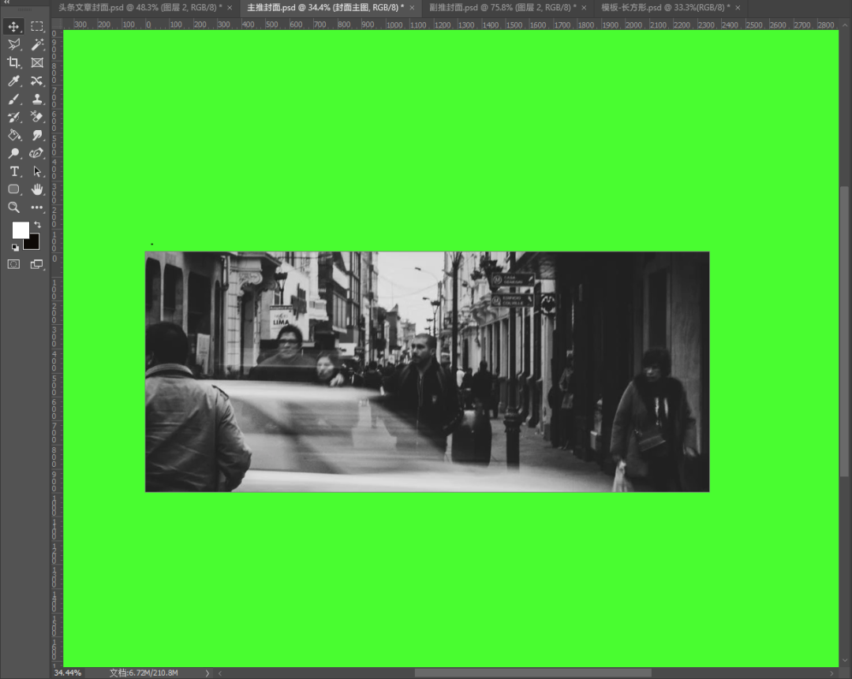Select the Smudge tool
This screenshot has width=852, height=679.
(x=37, y=136)
